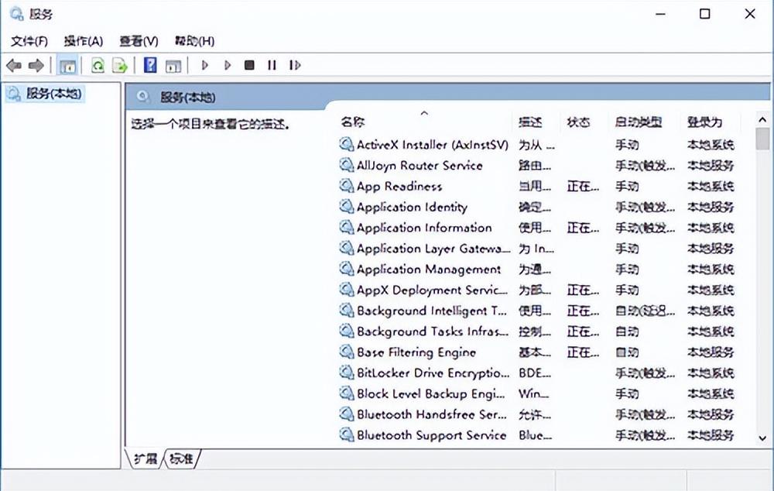
Task: Select Bluetooth Handsfree Service row
Action: click(x=538, y=414)
